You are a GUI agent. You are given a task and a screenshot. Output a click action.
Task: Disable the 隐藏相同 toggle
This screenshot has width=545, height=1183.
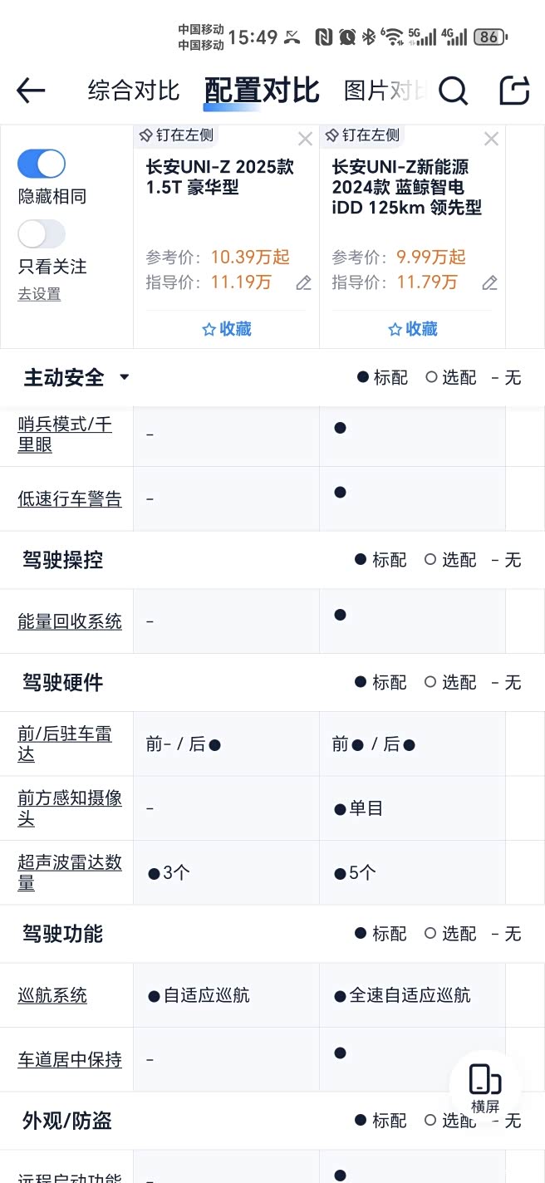[42, 164]
